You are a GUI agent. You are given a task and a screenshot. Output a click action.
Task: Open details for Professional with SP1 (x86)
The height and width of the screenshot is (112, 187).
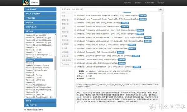pyautogui.click(x=140, y=34)
